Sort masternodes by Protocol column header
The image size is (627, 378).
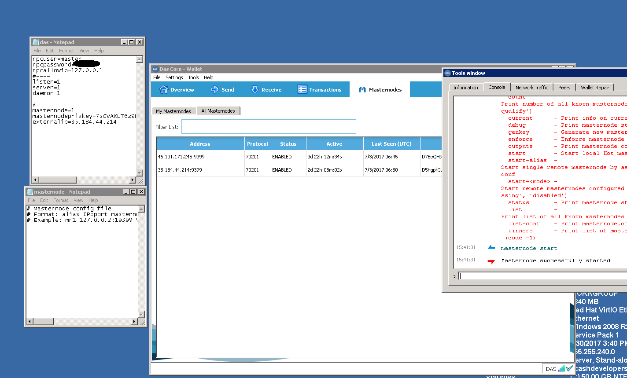click(x=258, y=144)
